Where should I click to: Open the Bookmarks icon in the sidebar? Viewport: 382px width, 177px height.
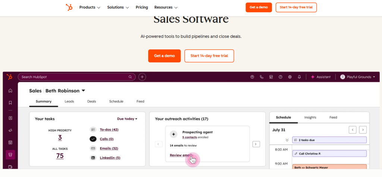(10, 103)
